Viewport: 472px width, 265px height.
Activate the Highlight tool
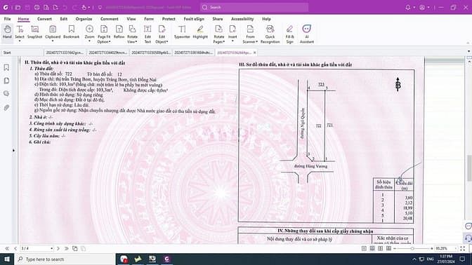pos(200,32)
